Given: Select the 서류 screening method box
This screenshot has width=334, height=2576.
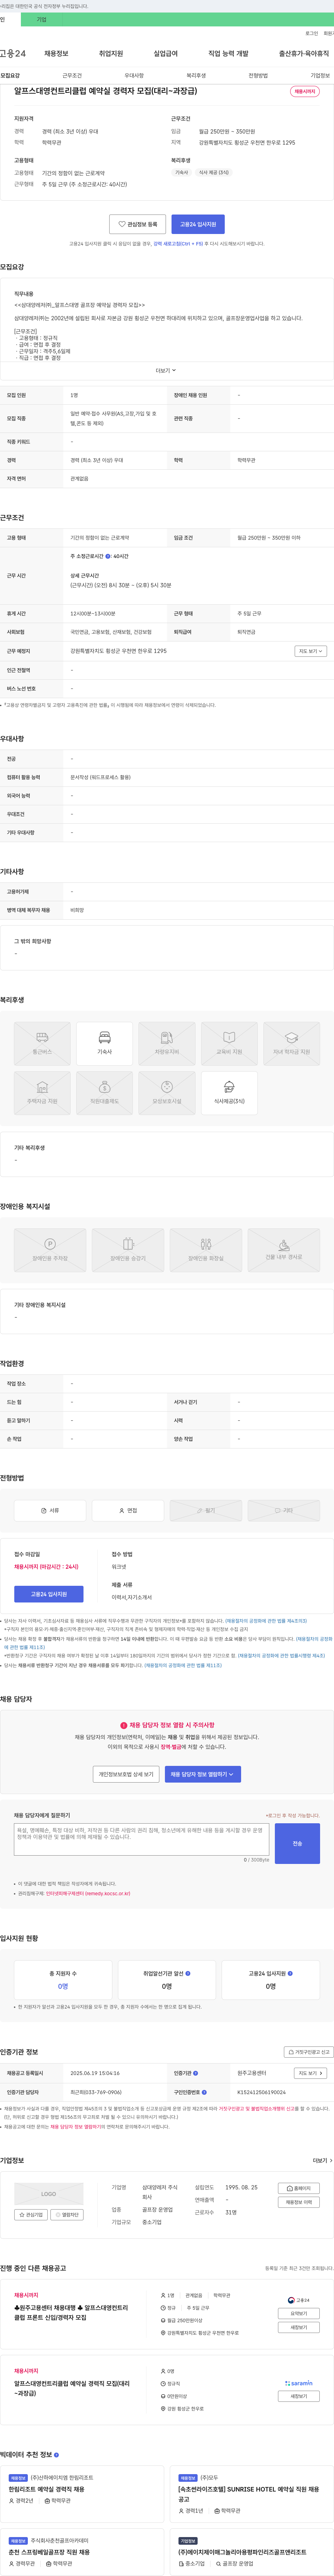Looking at the screenshot, I should coord(50,1510).
